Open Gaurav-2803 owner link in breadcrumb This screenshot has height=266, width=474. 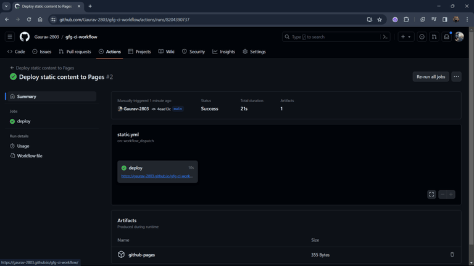[46, 37]
